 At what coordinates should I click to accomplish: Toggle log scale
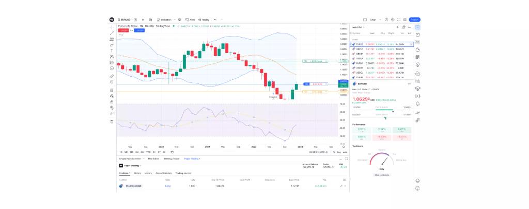click(339, 152)
